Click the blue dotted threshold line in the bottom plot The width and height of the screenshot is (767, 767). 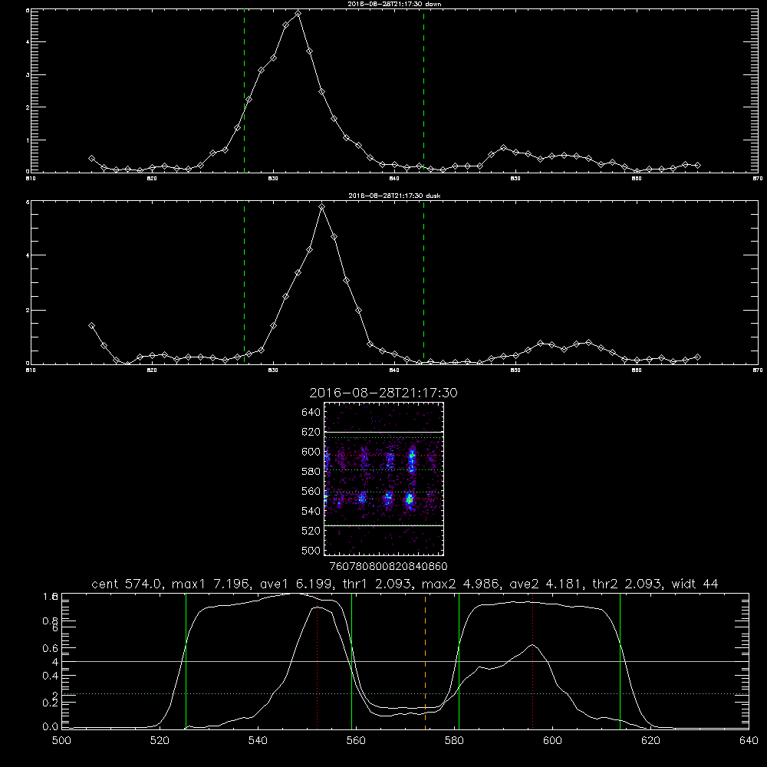point(405,693)
